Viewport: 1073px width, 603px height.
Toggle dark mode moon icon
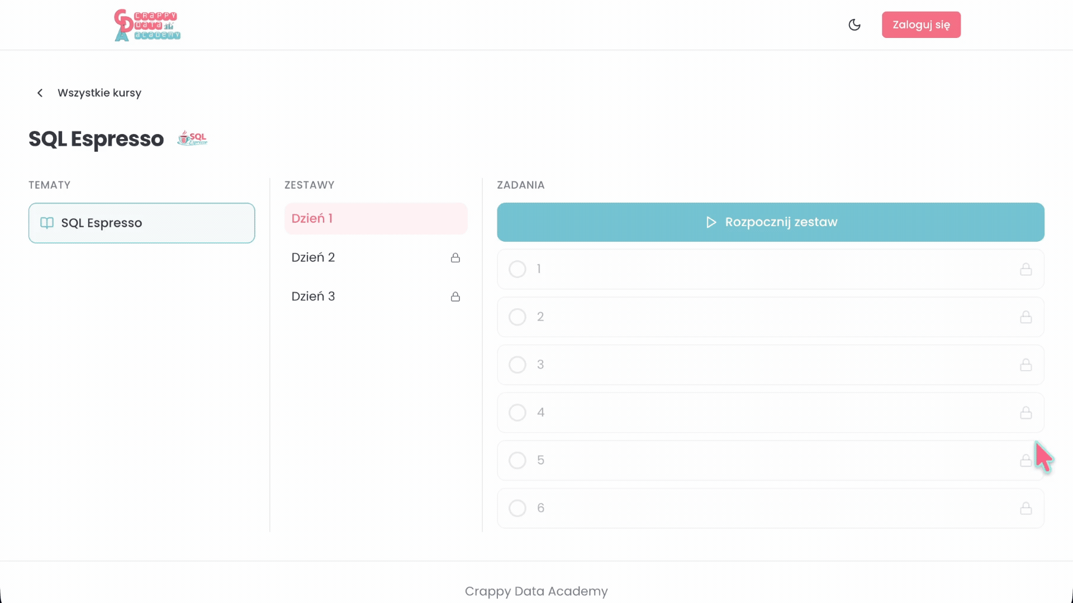point(854,25)
